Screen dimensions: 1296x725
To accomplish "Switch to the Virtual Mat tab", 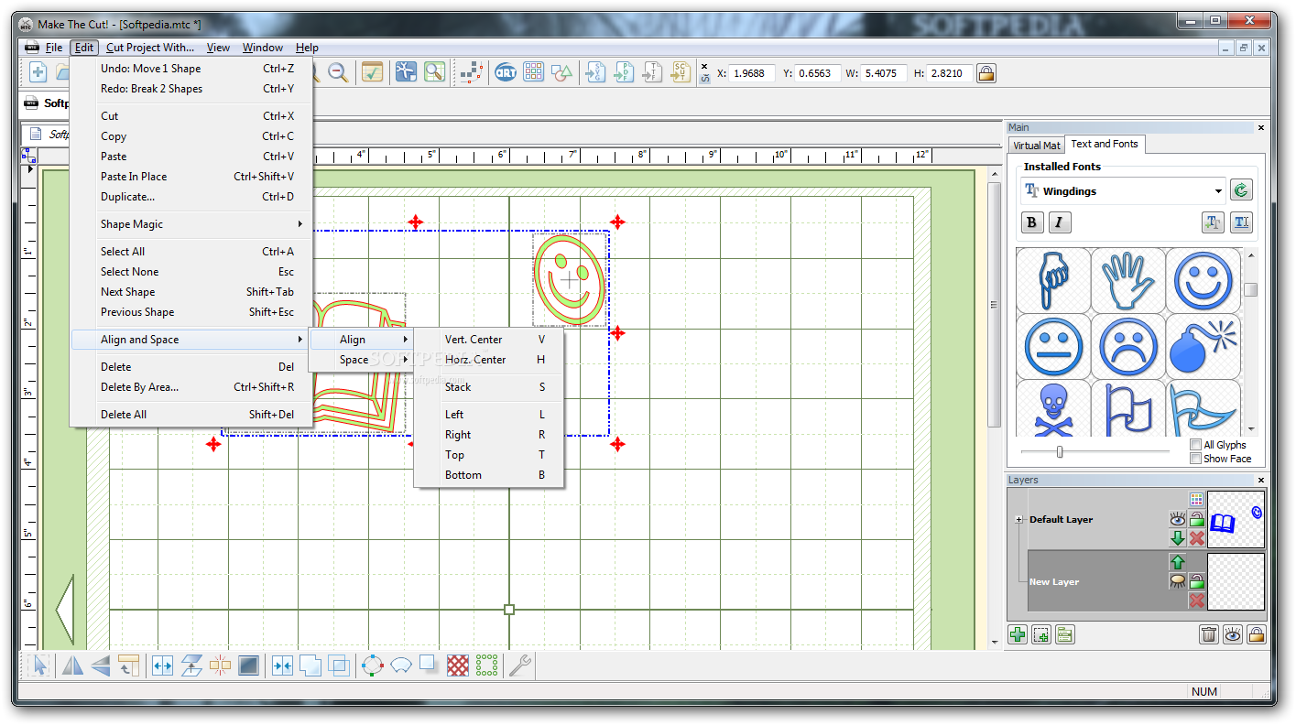I will (1037, 145).
